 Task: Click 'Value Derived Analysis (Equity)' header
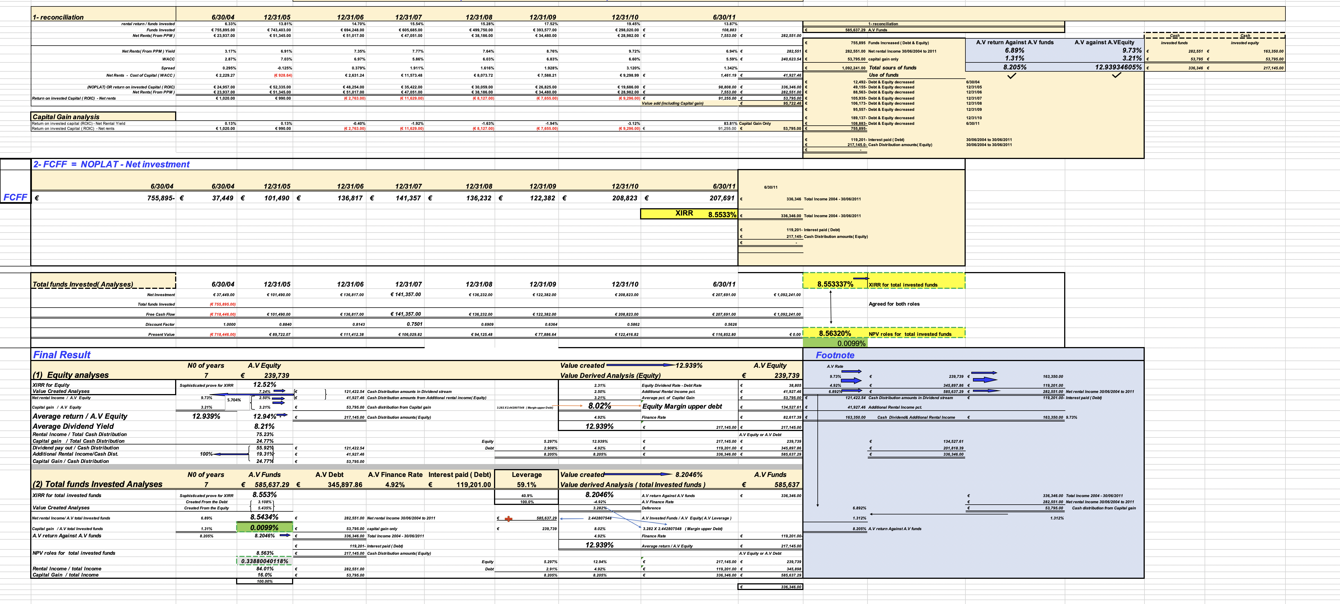(610, 375)
